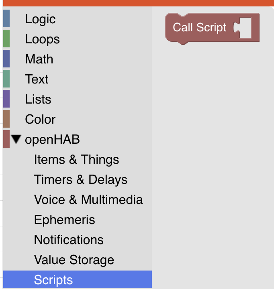This screenshot has height=289, width=274.
Task: Pick the Call Script block
Action: coord(199,28)
